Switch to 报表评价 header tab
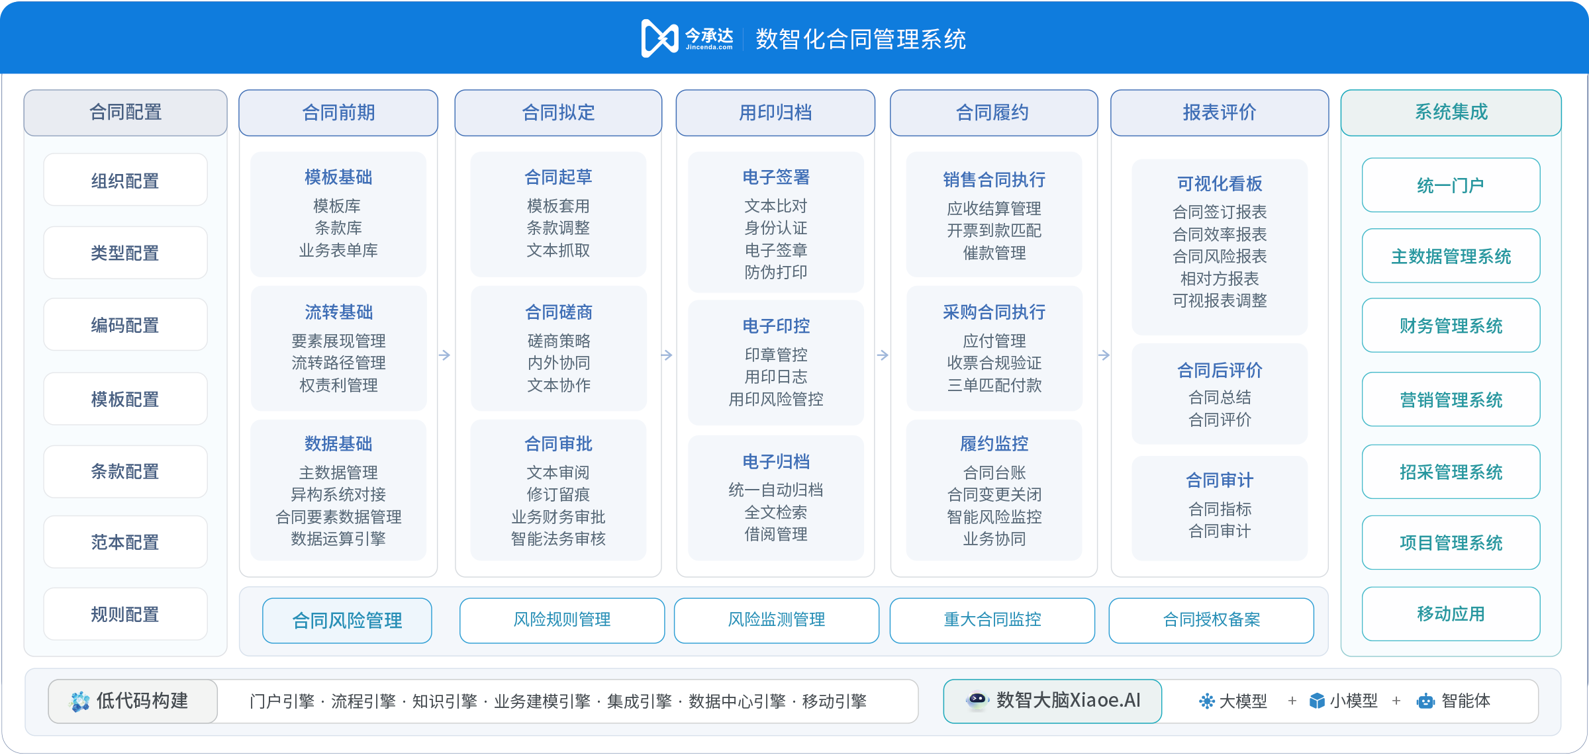Screen dimensions: 1589x755 point(1219,112)
